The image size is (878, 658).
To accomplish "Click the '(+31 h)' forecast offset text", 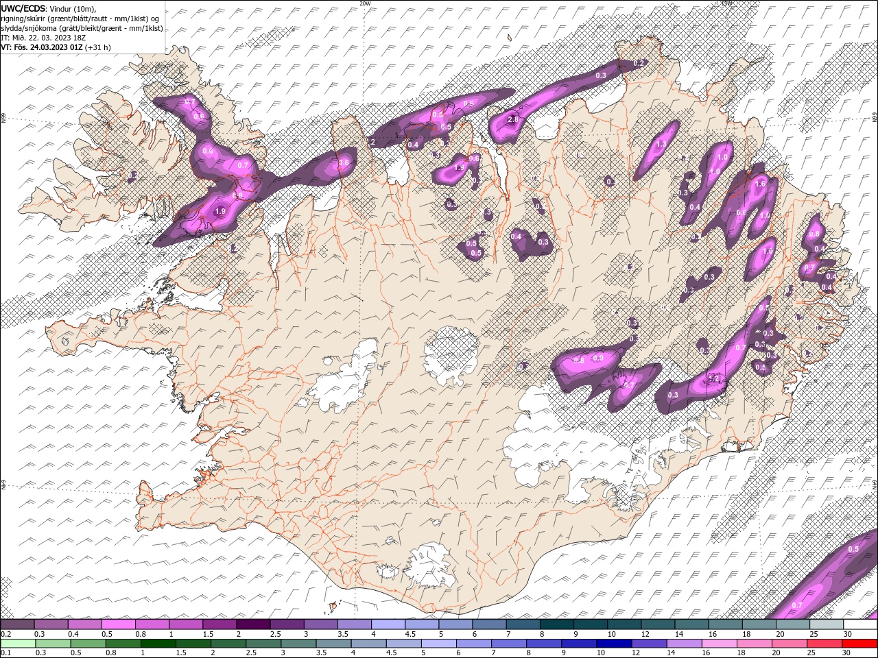I will point(98,47).
